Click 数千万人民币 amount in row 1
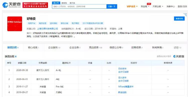The width and height of the screenshot is (188, 97). (x=43, y=70)
